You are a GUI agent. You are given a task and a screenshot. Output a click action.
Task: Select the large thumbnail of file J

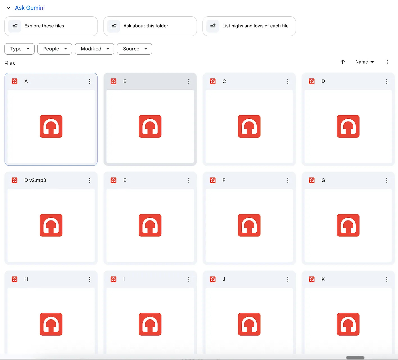coord(249,321)
